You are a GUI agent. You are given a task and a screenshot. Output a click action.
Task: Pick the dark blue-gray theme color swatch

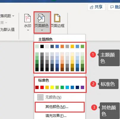[52, 46]
